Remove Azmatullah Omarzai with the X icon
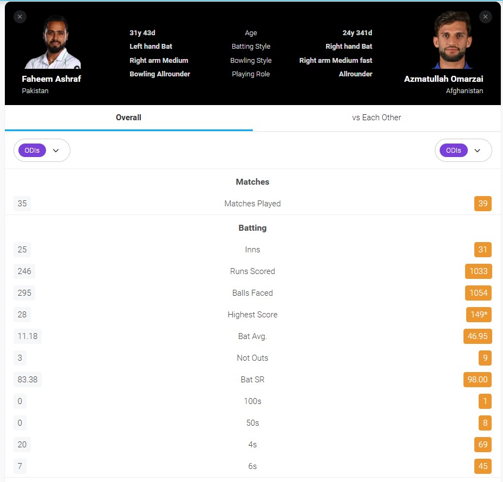The height and width of the screenshot is (482, 503). point(485,17)
